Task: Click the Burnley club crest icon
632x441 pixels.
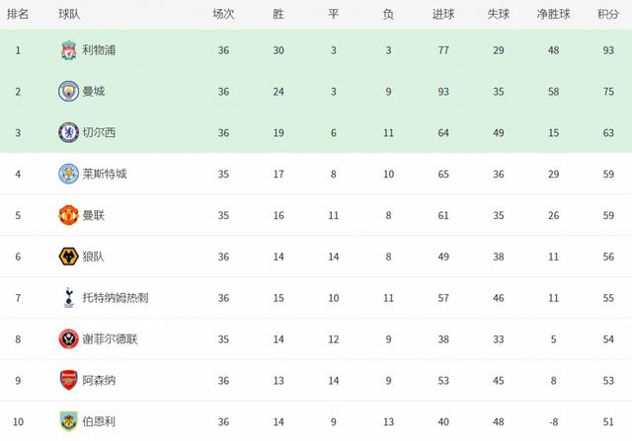Action: click(x=68, y=421)
